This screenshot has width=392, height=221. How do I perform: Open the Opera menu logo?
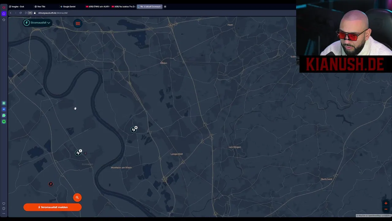4,7
